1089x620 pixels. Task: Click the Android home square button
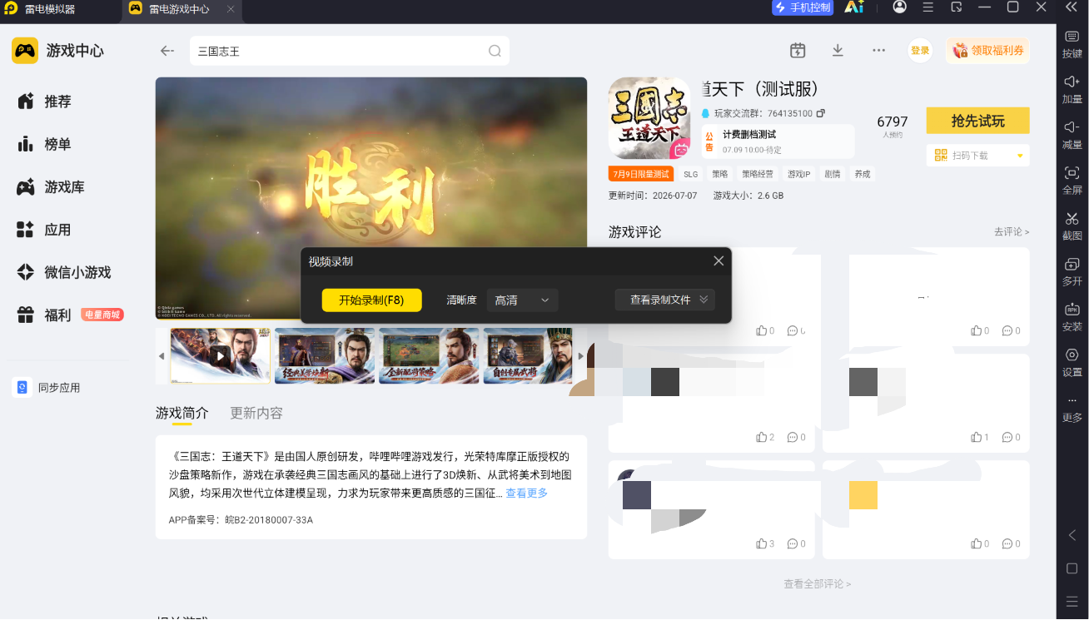click(x=1072, y=568)
